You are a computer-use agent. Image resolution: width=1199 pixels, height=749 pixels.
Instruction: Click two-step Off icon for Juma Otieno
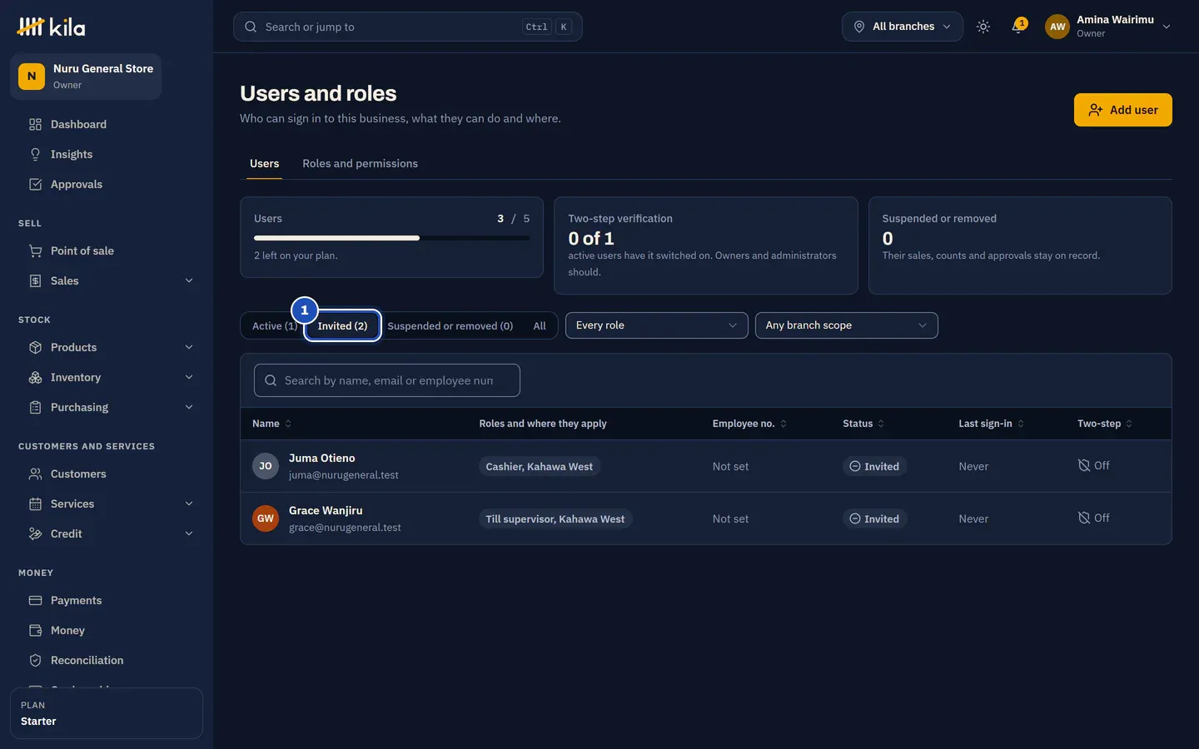pyautogui.click(x=1084, y=465)
